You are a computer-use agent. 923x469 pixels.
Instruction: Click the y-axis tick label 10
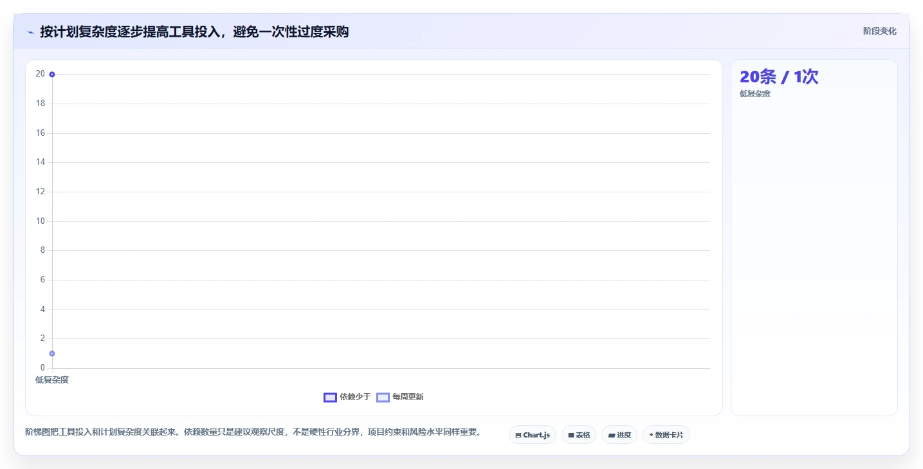pos(41,221)
